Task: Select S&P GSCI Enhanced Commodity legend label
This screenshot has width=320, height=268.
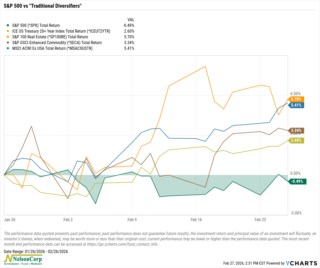Action: click(x=57, y=43)
